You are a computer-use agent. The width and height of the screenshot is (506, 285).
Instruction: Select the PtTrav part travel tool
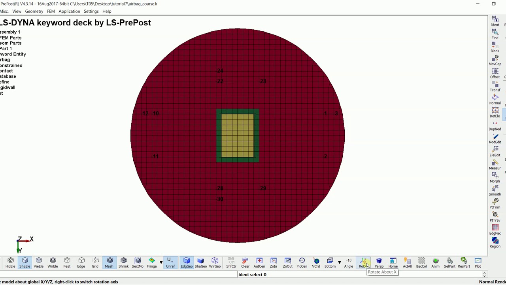495,217
